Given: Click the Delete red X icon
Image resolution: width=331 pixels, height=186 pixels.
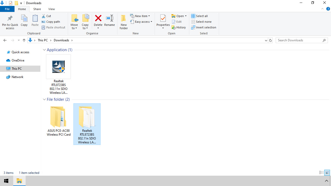Looking at the screenshot, I should tap(98, 18).
